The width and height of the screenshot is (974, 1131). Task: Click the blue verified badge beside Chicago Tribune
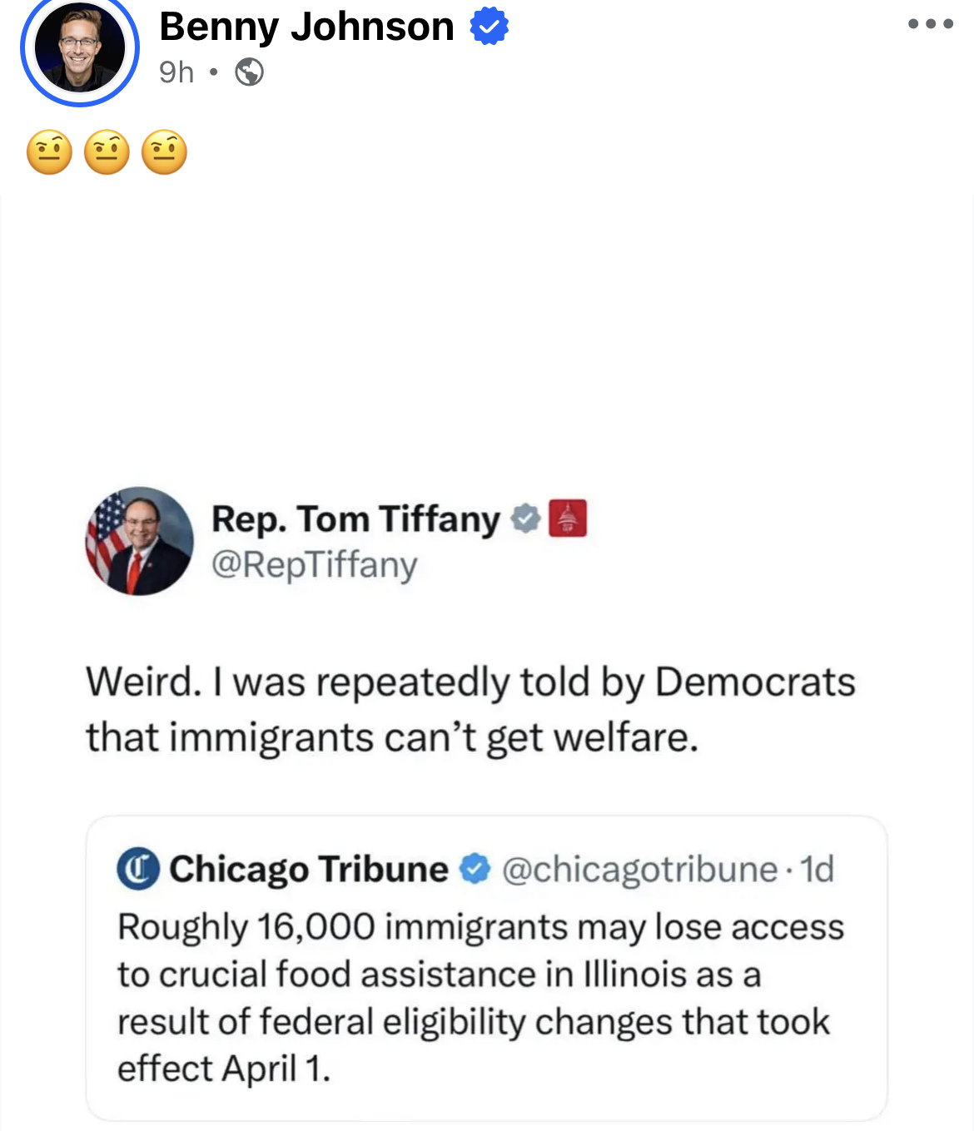(x=475, y=869)
